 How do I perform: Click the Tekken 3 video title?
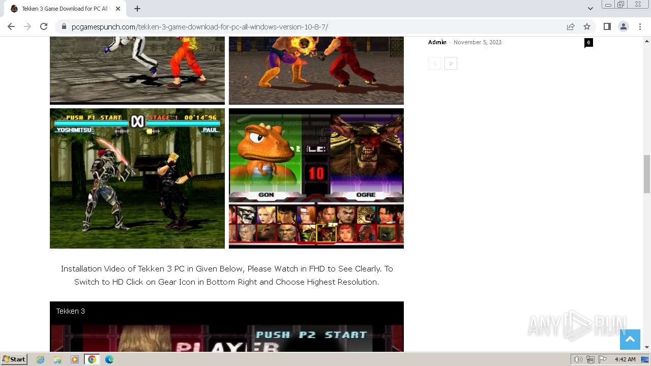71,311
